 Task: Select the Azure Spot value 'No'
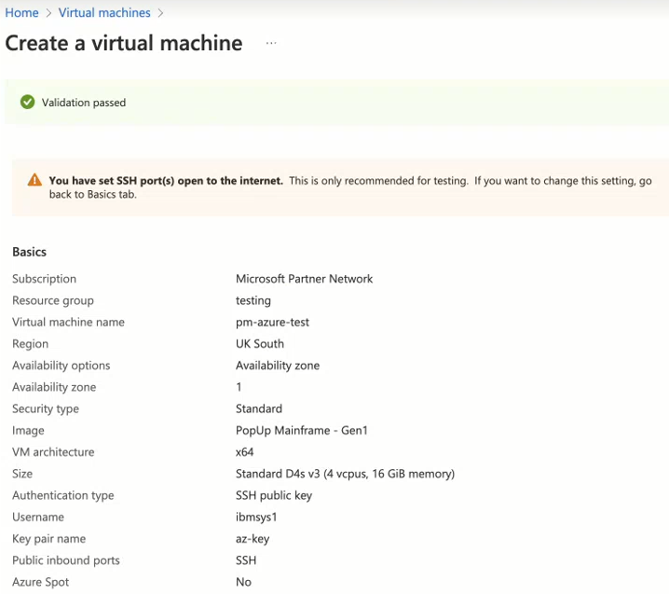243,582
